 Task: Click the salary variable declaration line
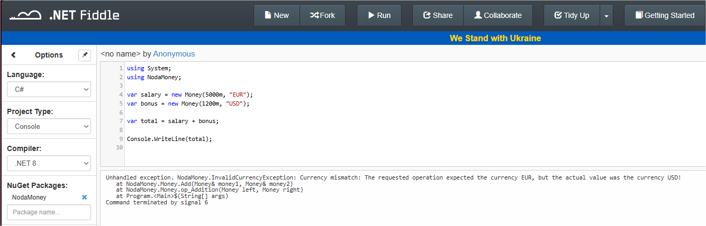pyautogui.click(x=190, y=95)
